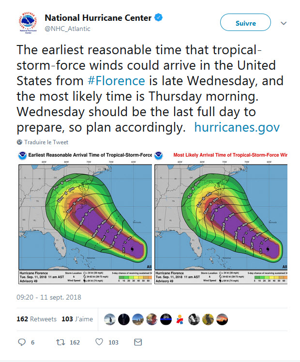Open the hurricanes.gov link

[237, 127]
